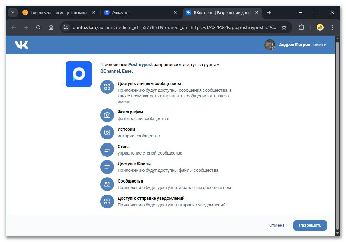The width and height of the screenshot is (346, 242).
Task: Click the address bar URL
Action: coord(174,27)
